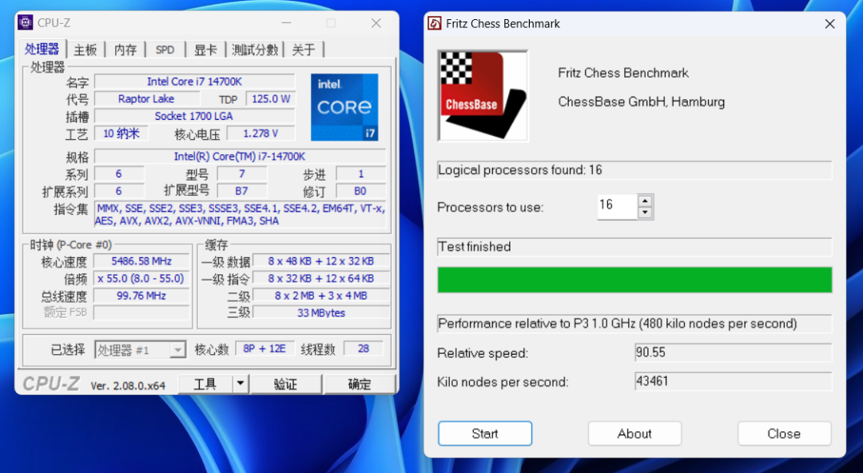Click the 5486.58 MHz core speed value
The height and width of the screenshot is (473, 863).
tap(141, 261)
